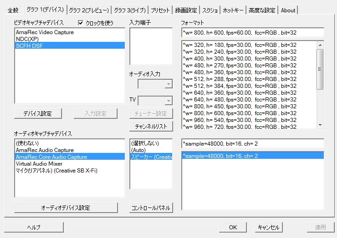
Task: Switch to the グラフ 2(プレビュー) tab
Action: [x=89, y=10]
